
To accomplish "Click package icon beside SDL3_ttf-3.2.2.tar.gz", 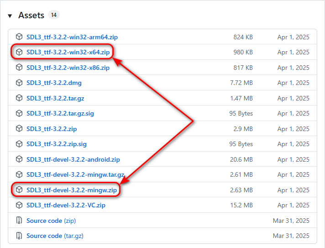I will coord(19,98).
